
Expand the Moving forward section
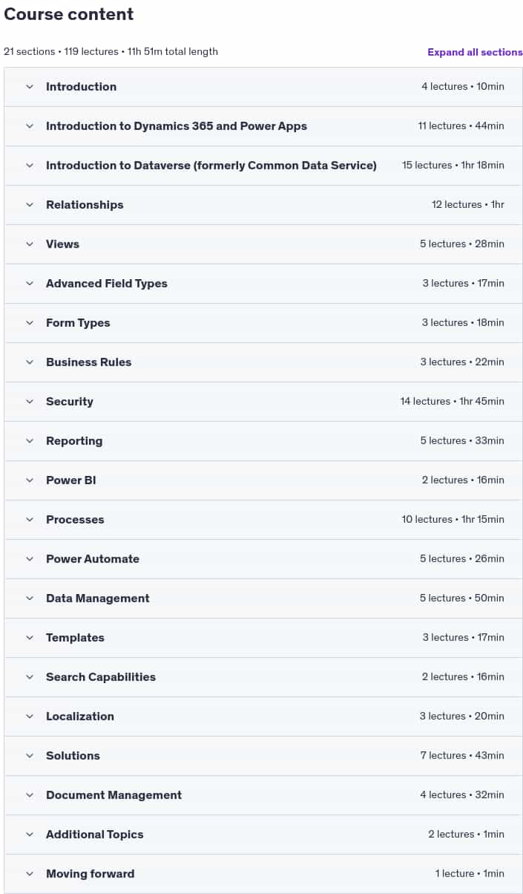(263, 874)
